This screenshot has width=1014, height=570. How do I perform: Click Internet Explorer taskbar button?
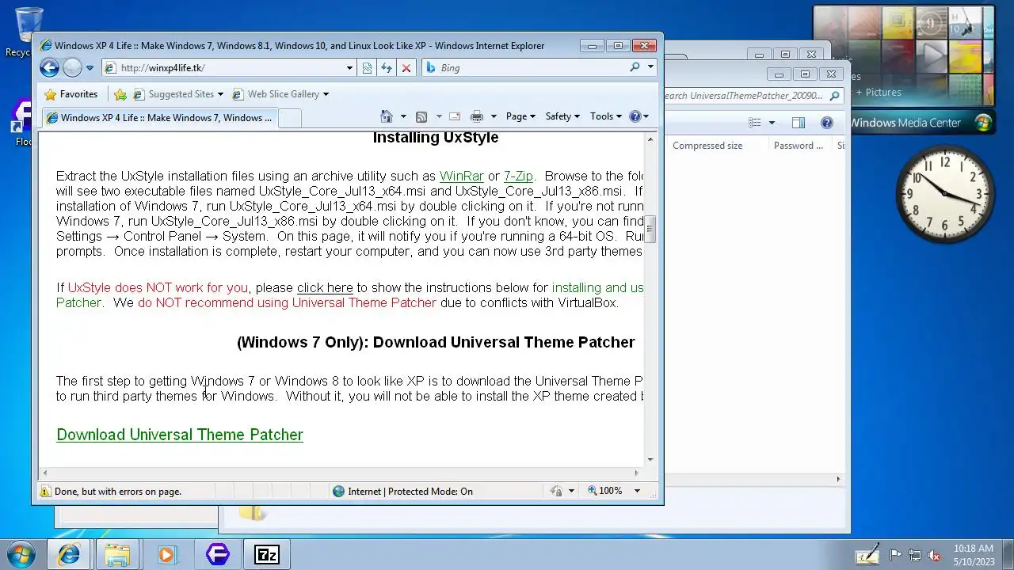coord(69,555)
